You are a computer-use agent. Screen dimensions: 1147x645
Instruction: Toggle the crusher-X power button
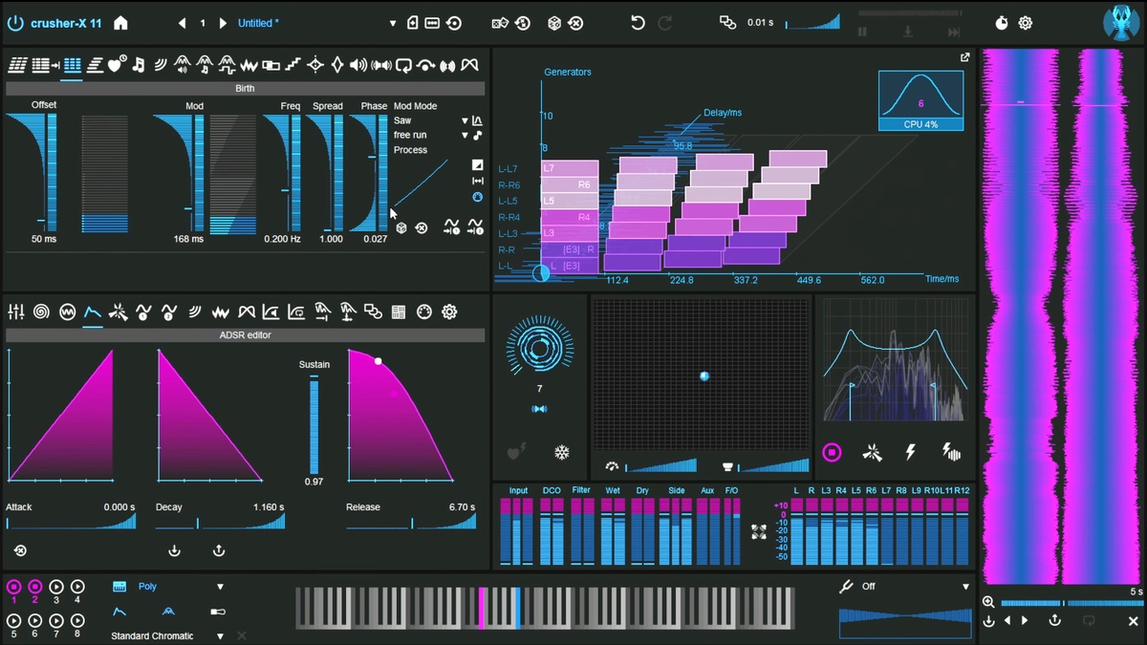(x=14, y=23)
